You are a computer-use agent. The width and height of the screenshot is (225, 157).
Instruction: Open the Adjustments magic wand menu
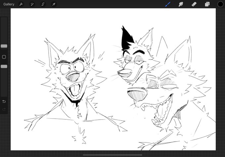32,4
